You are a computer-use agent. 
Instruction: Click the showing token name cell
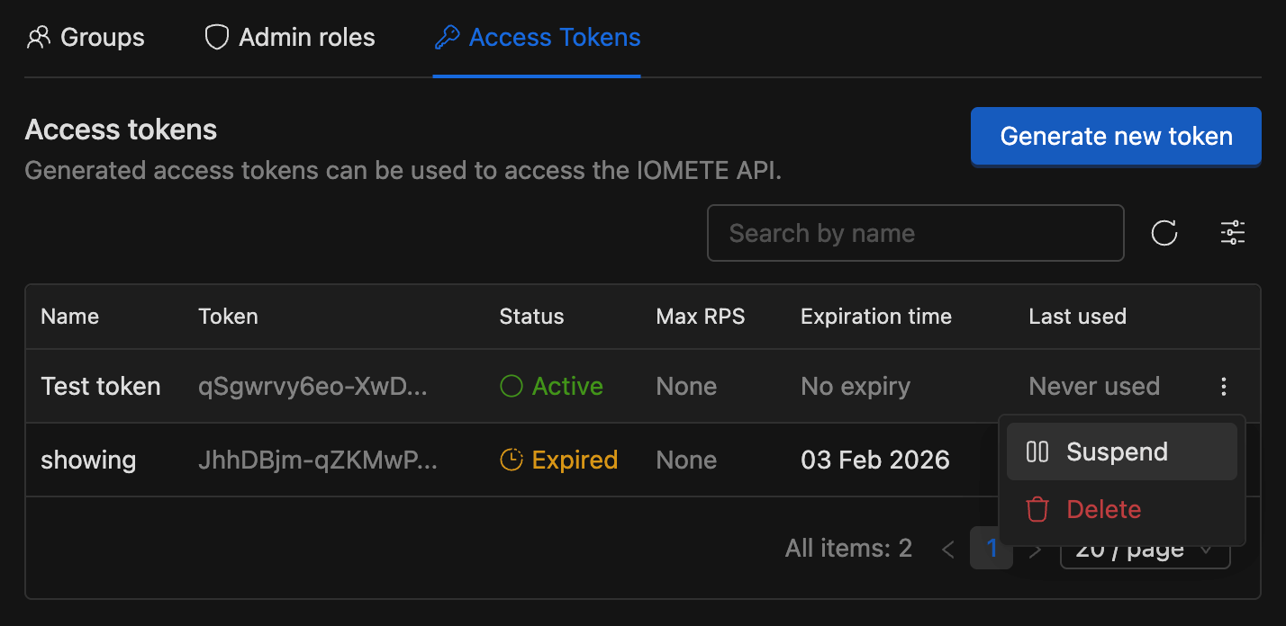coord(88,461)
